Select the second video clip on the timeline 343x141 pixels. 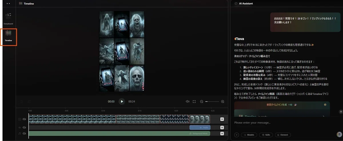(138, 119)
